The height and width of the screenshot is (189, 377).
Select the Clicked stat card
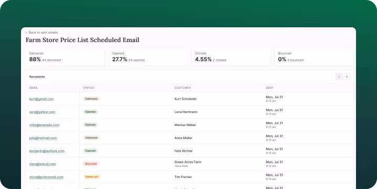coord(231,57)
